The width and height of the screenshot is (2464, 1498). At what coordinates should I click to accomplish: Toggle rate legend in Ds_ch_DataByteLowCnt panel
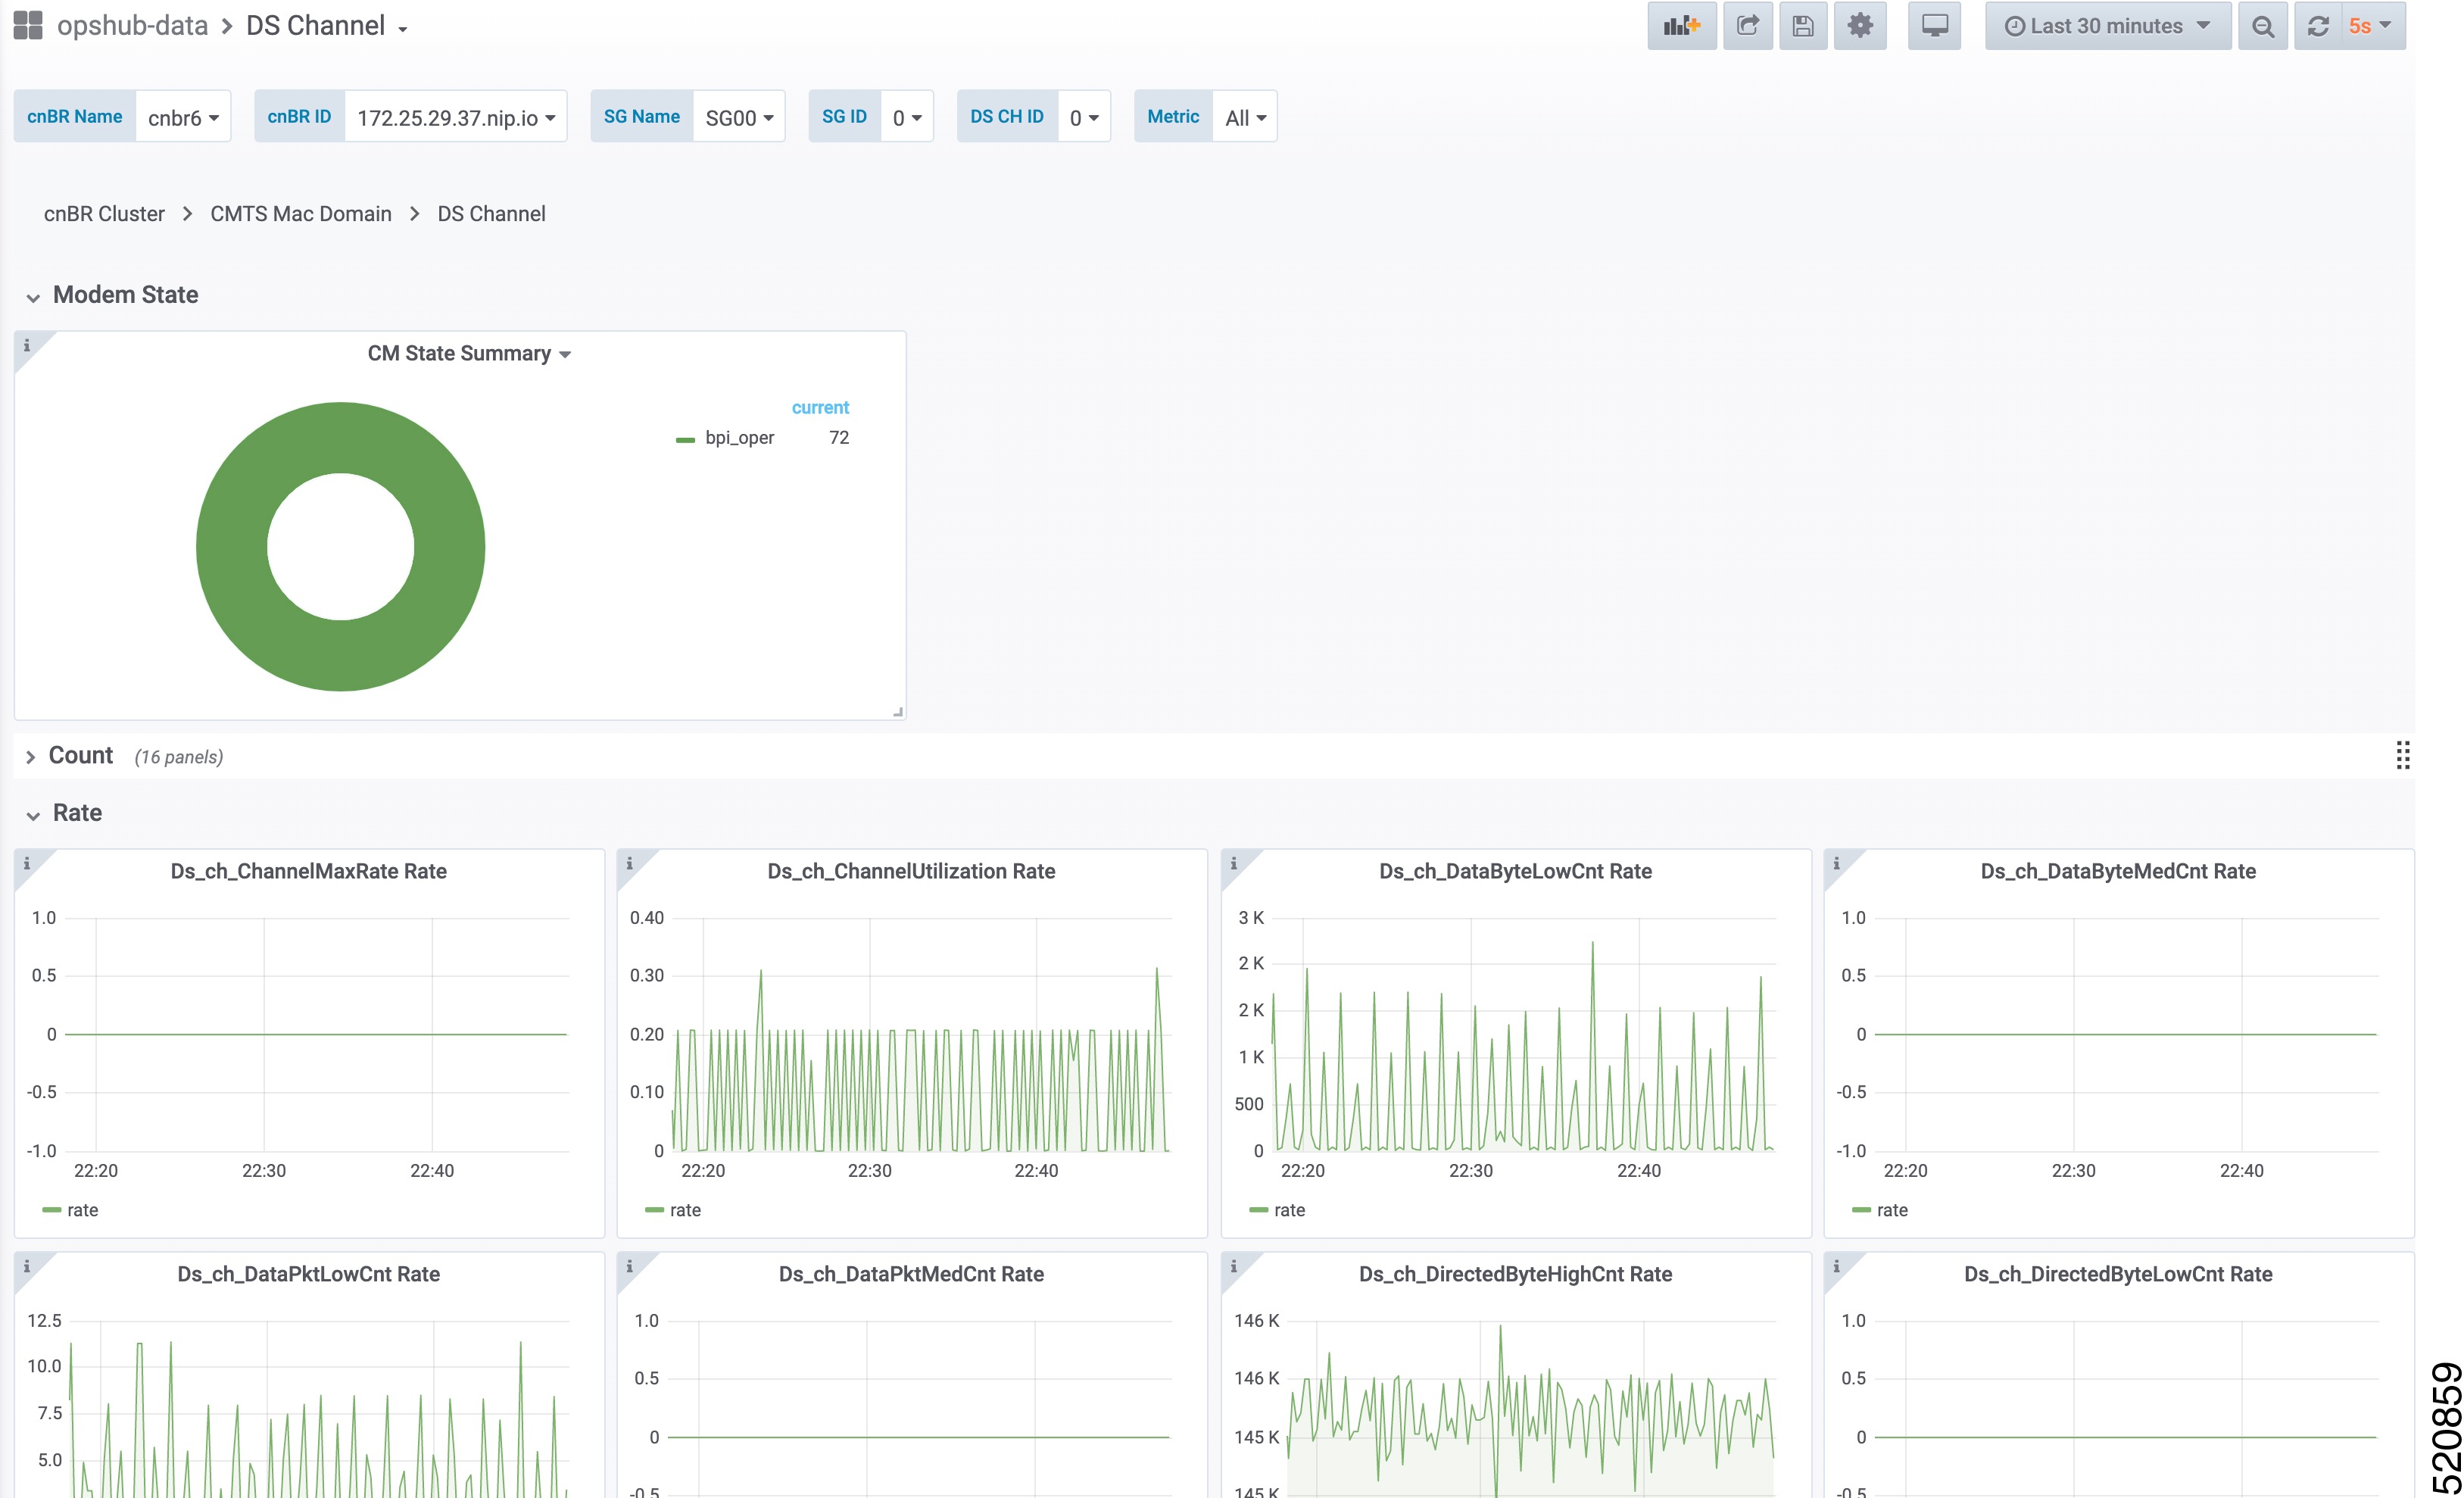point(1289,1210)
